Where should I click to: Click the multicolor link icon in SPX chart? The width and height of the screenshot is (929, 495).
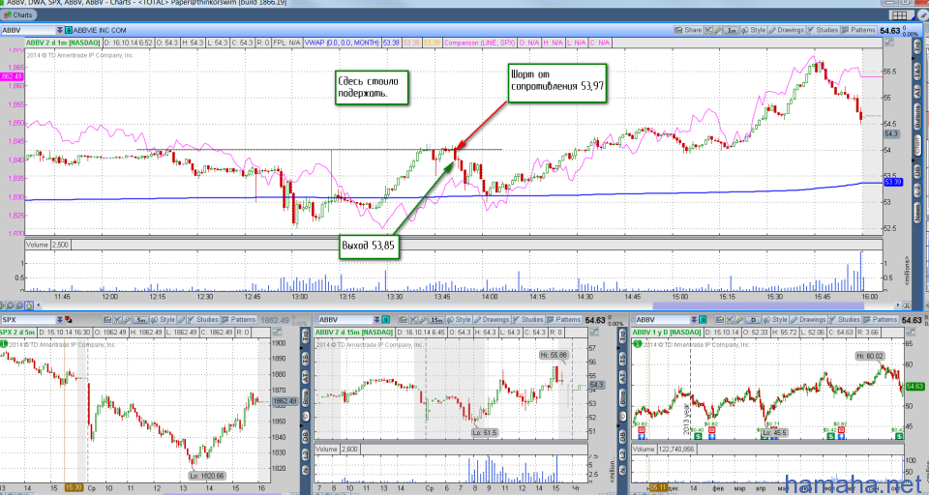click(69, 320)
